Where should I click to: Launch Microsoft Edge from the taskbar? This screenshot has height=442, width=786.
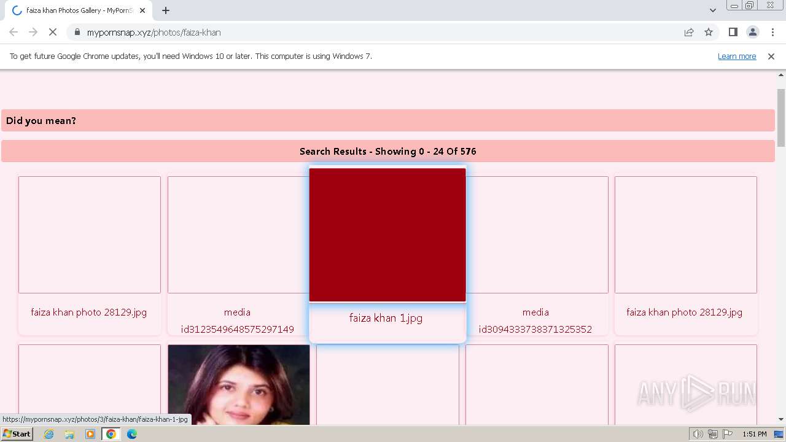click(x=132, y=434)
